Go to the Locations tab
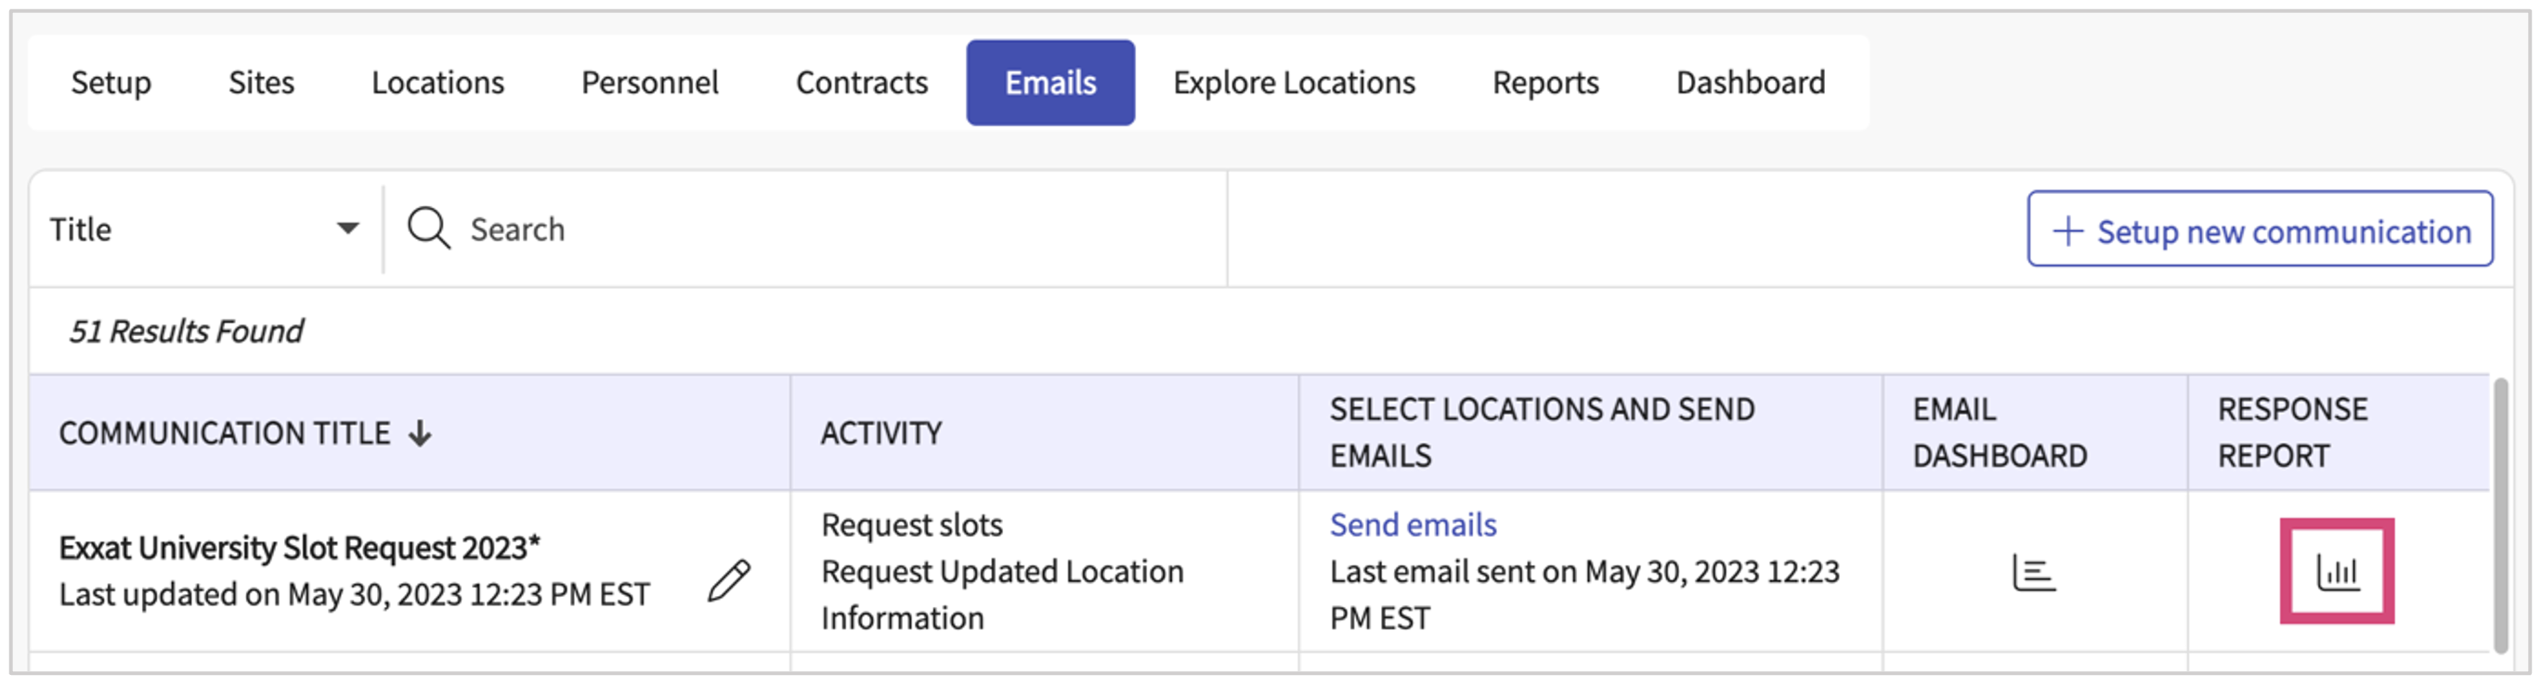Viewport: 2541px width, 687px height. point(437,83)
